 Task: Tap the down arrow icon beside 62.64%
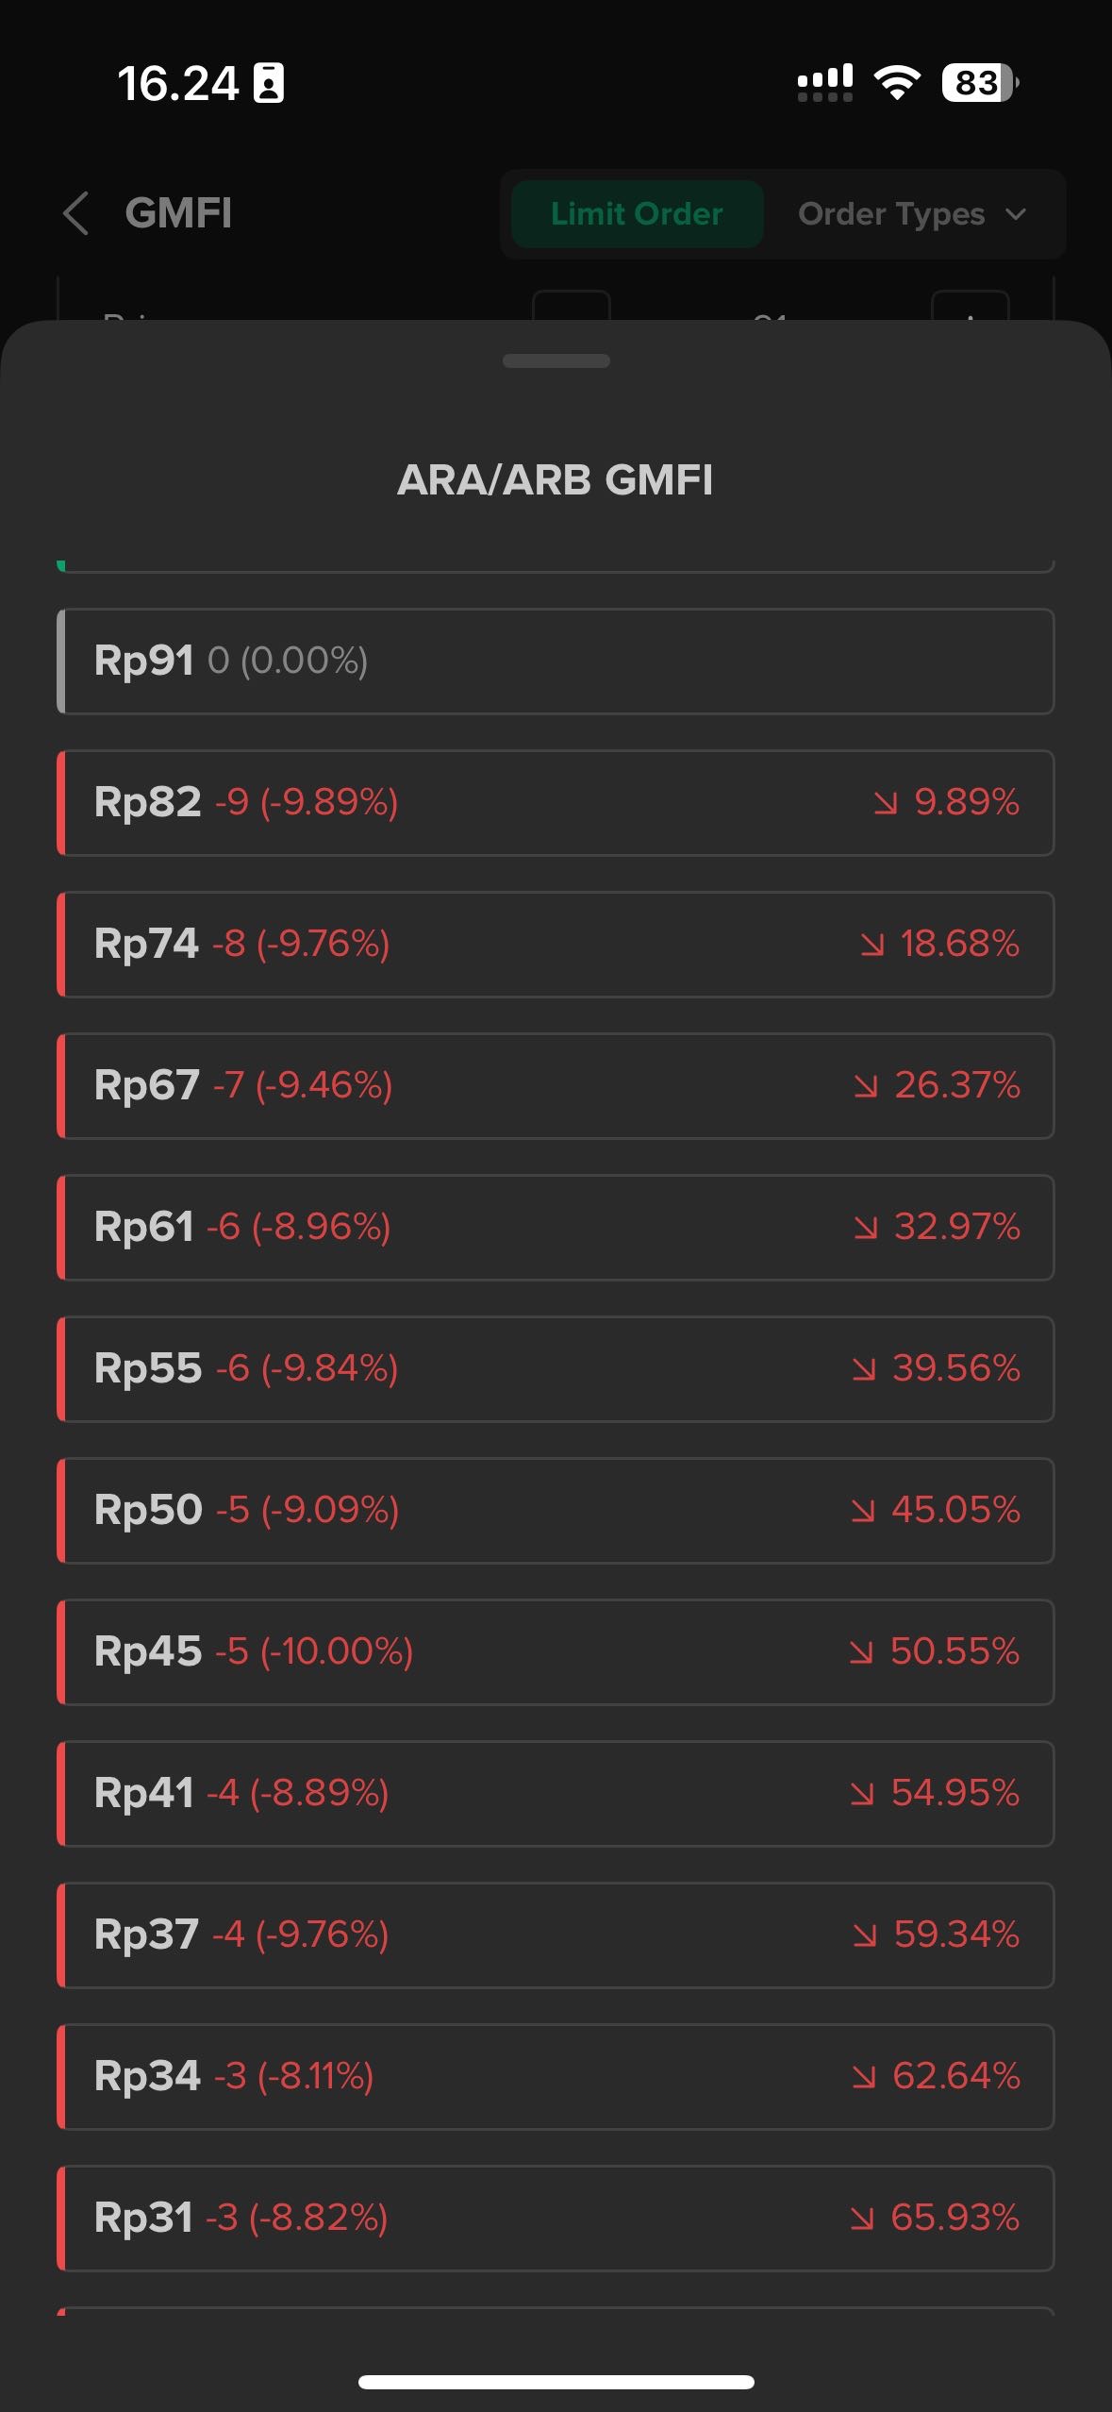pos(864,2077)
